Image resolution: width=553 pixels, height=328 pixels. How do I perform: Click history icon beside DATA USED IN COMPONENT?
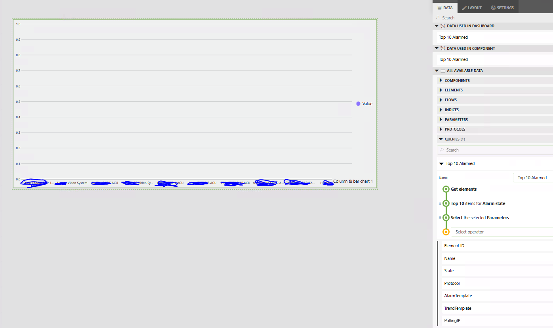442,48
